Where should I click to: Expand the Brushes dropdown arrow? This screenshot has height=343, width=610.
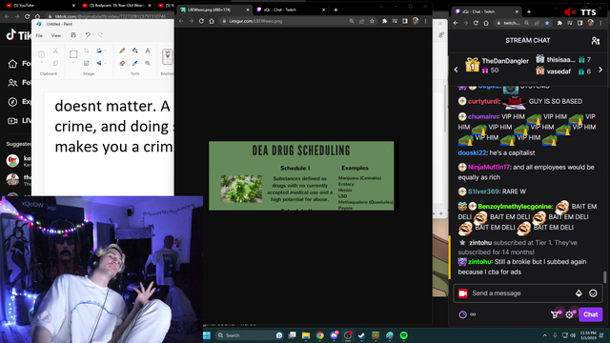168,62
